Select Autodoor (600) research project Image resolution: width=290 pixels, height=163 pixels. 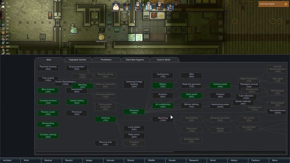[163, 96]
